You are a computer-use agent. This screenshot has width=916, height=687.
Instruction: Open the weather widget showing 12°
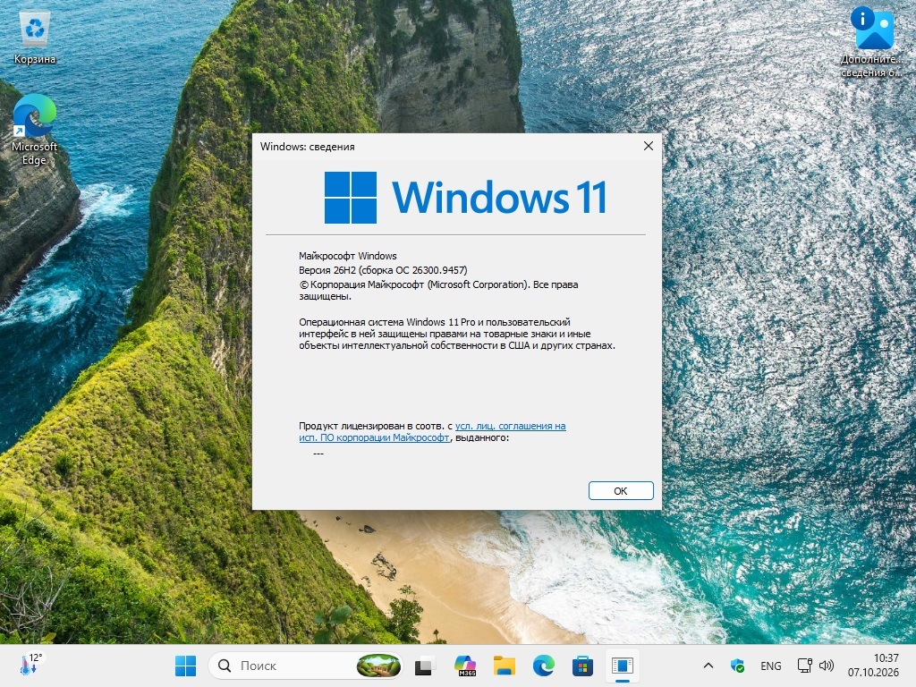click(31, 665)
